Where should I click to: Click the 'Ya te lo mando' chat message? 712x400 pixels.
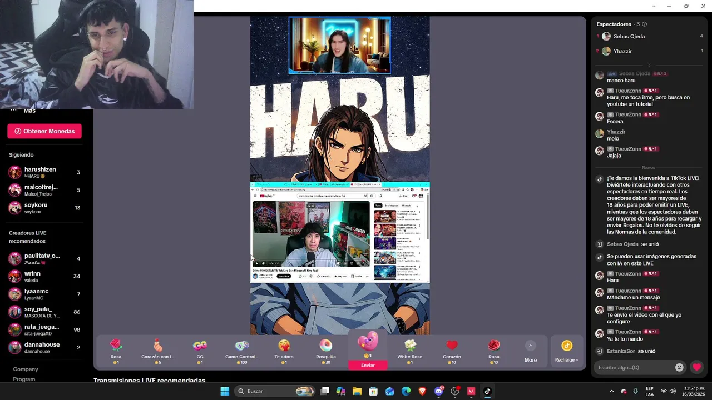[625, 339]
